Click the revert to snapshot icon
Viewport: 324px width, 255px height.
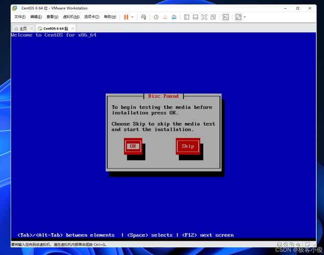click(x=165, y=17)
